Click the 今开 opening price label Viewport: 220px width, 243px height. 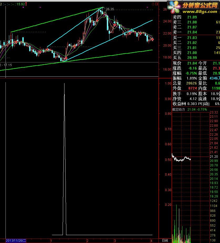click(202, 63)
